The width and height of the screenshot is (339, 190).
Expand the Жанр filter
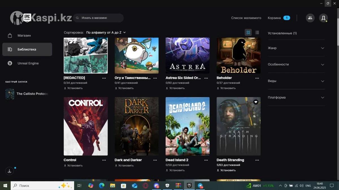click(x=296, y=48)
